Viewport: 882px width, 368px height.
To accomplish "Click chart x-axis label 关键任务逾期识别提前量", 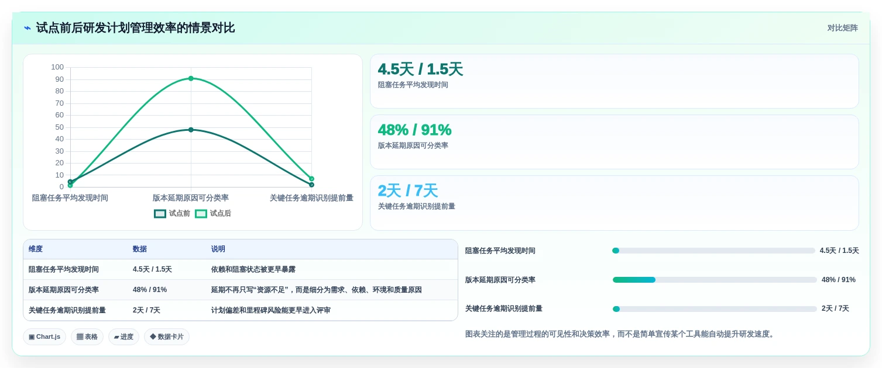I will [x=311, y=198].
